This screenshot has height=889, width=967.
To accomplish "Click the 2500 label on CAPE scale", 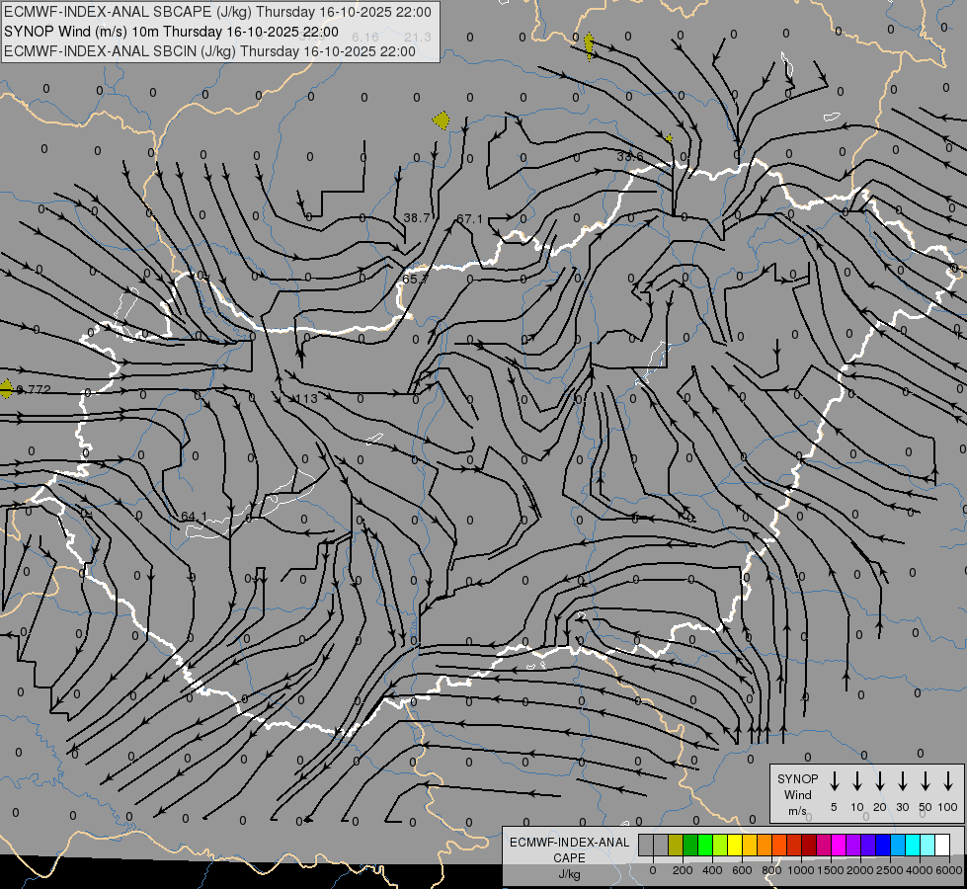I will coord(890,870).
